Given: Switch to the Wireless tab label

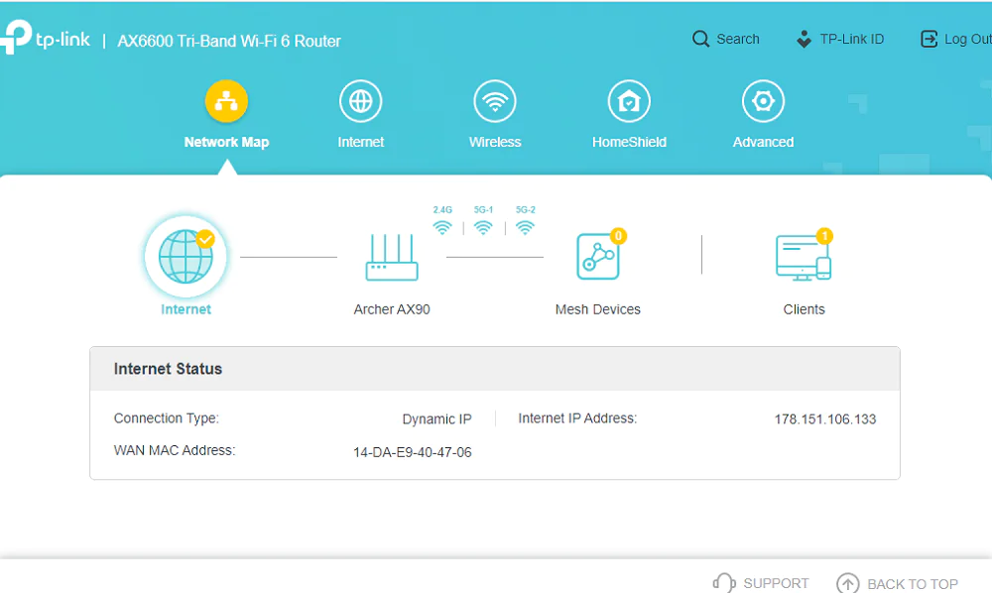Looking at the screenshot, I should tap(495, 142).
